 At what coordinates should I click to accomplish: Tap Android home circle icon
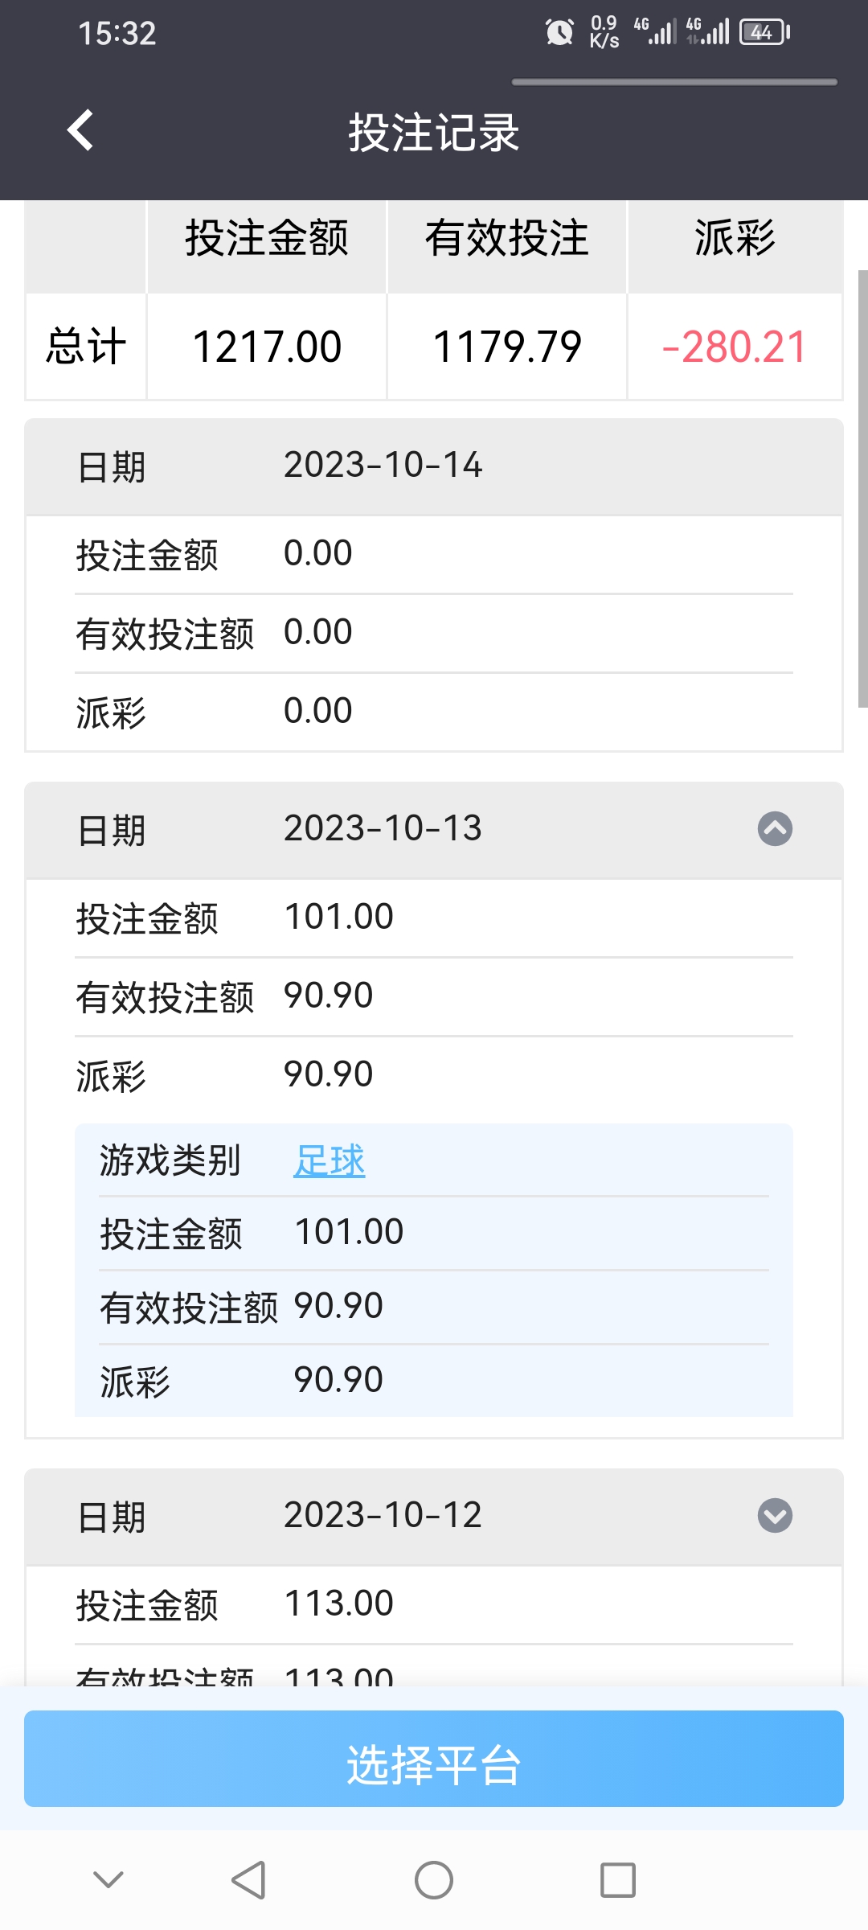coord(434,1880)
